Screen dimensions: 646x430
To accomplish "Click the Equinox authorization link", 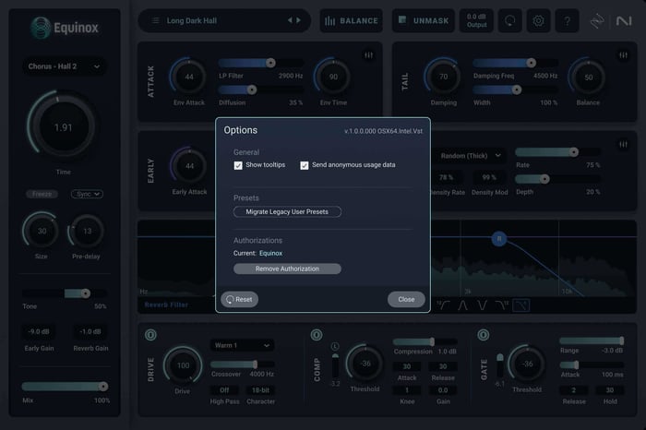I will click(x=270, y=254).
